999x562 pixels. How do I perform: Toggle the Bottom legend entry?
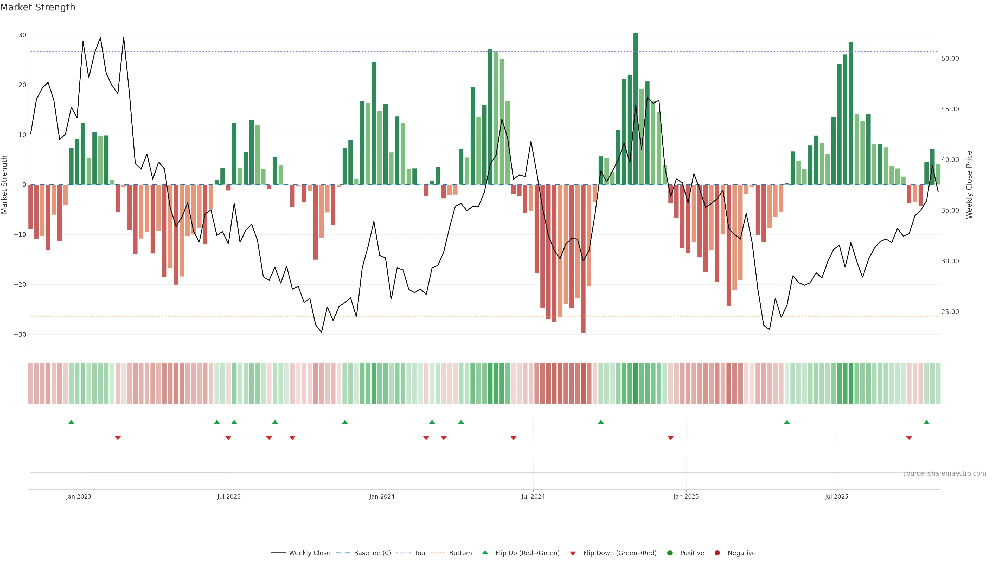click(460, 553)
